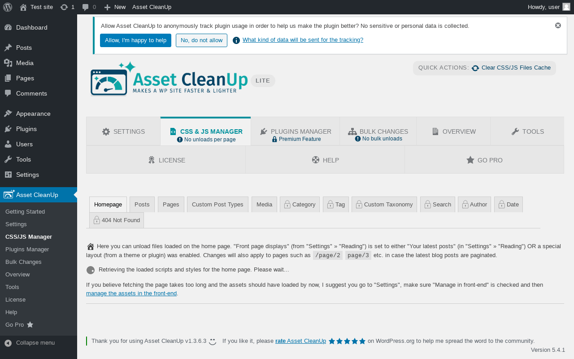Click the Users person icon in sidebar
This screenshot has height=359, width=574.
(8, 144)
